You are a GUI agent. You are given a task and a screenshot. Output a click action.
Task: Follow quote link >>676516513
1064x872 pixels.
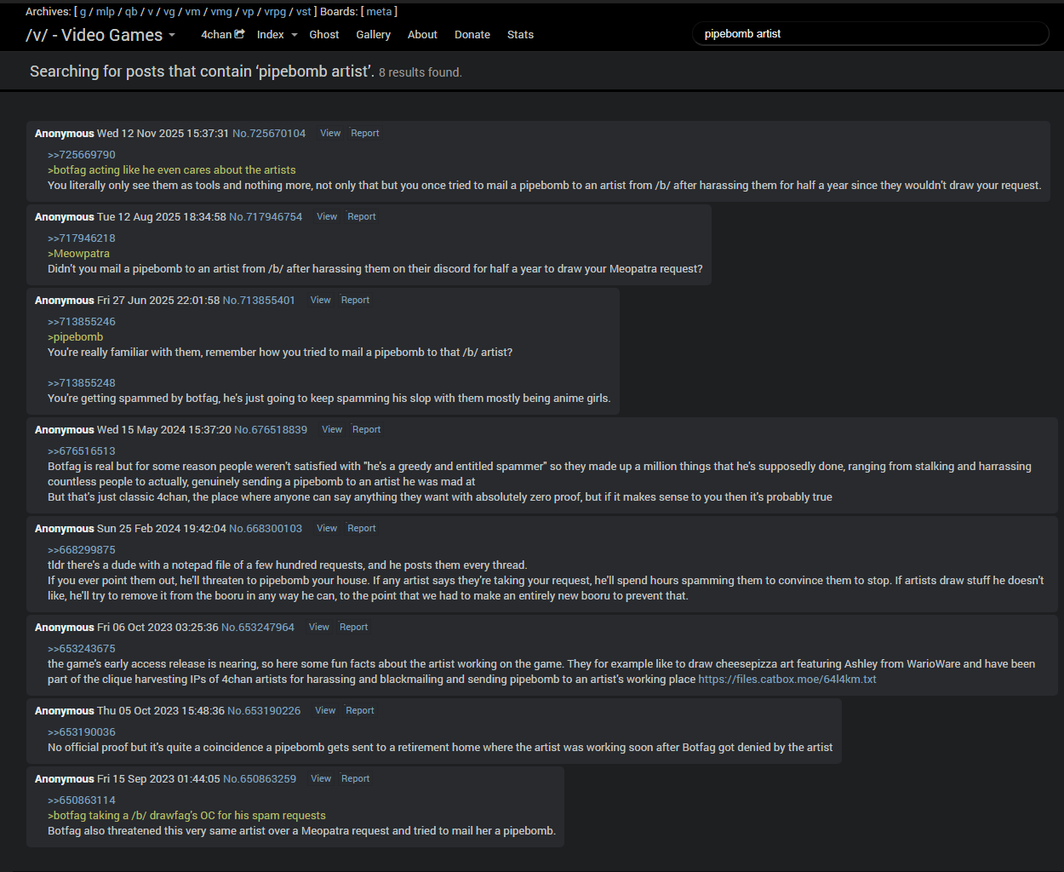[x=82, y=451]
